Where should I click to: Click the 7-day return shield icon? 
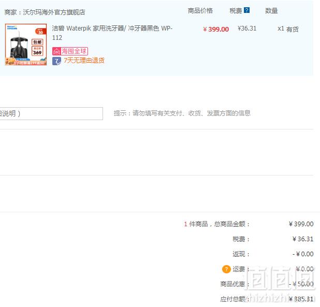click(x=56, y=61)
